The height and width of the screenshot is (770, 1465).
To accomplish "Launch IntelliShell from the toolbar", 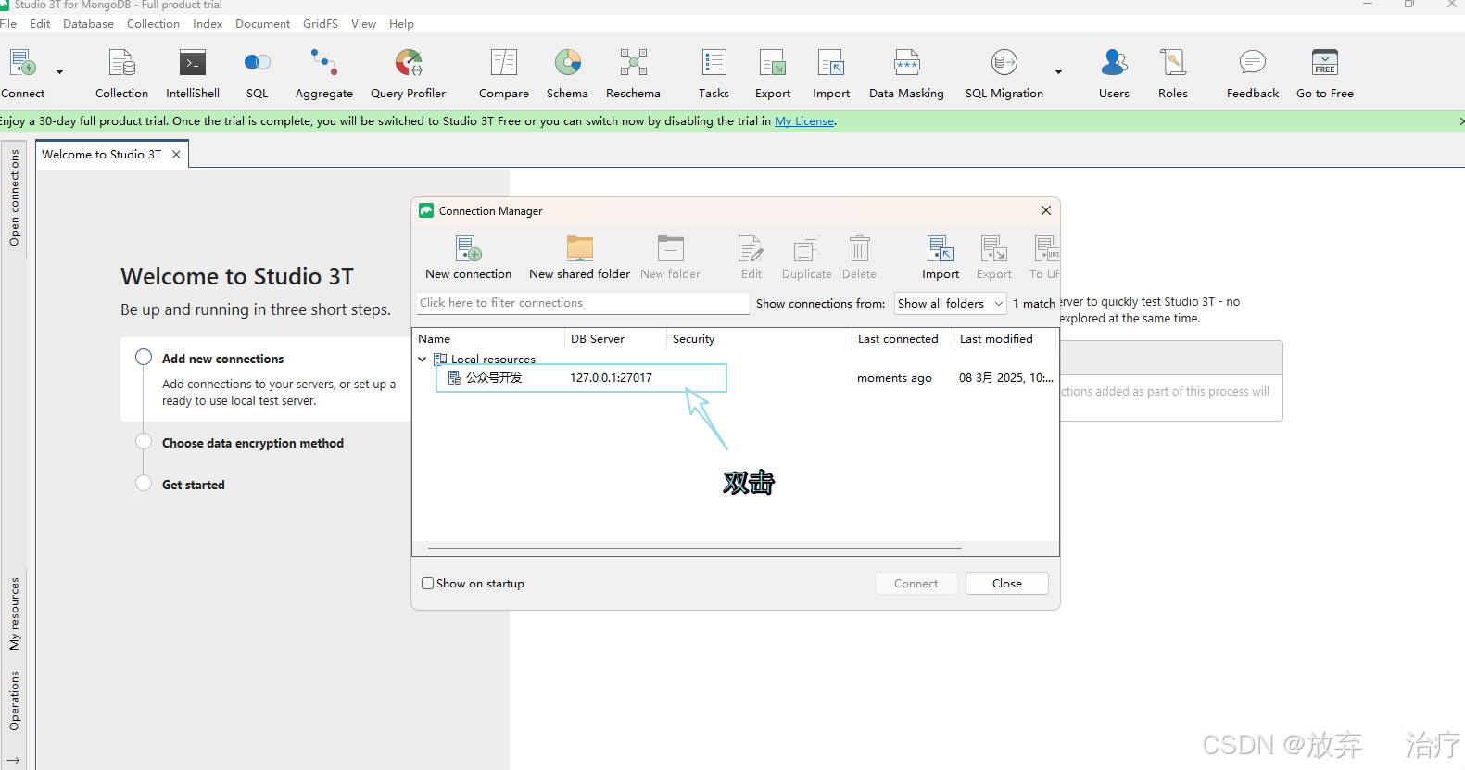I will [193, 64].
